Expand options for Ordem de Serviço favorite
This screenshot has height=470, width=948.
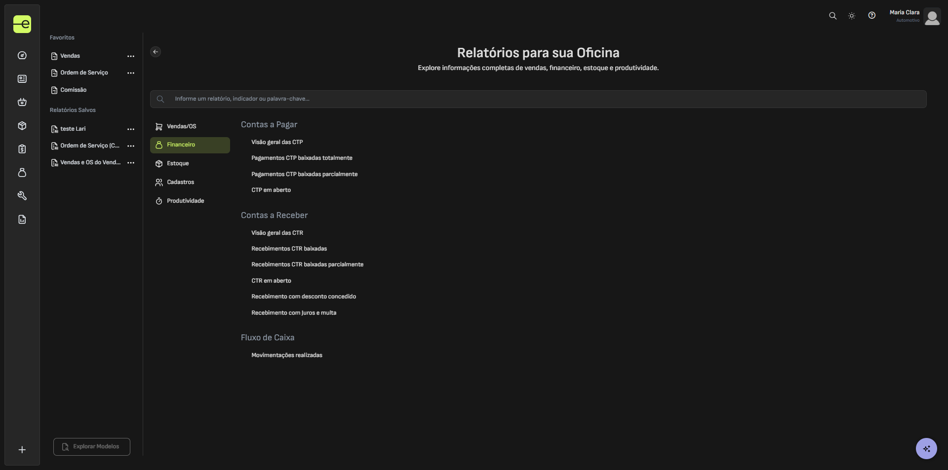pos(131,73)
